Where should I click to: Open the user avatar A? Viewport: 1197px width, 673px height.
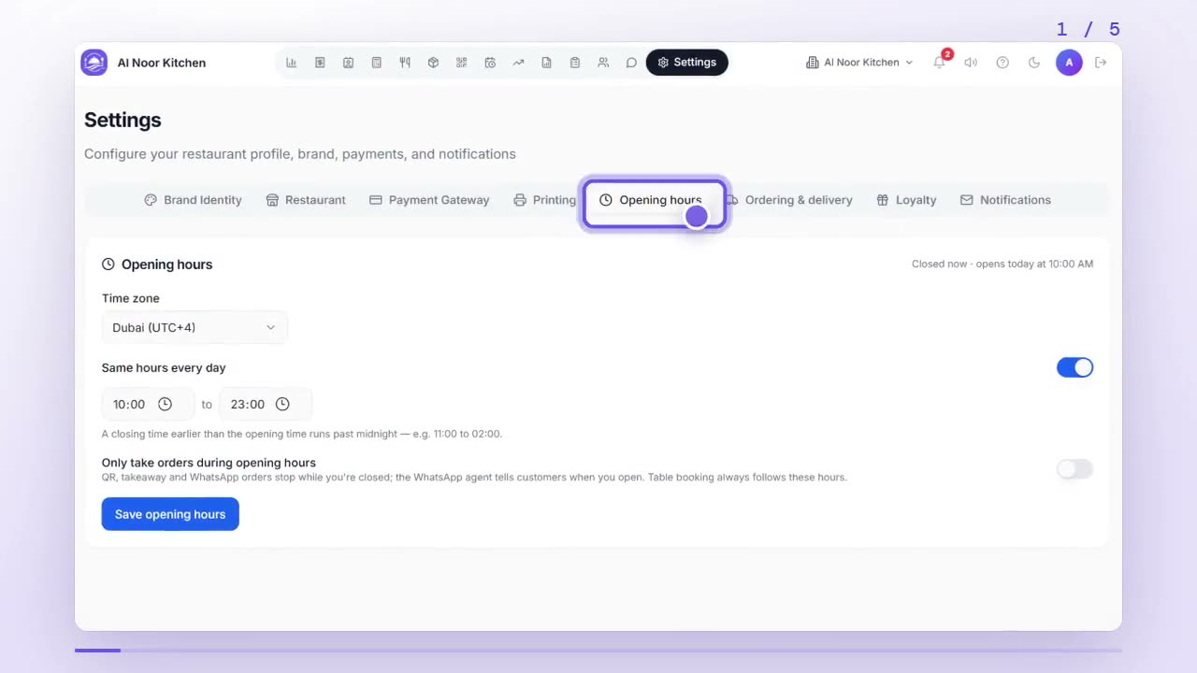pos(1069,63)
